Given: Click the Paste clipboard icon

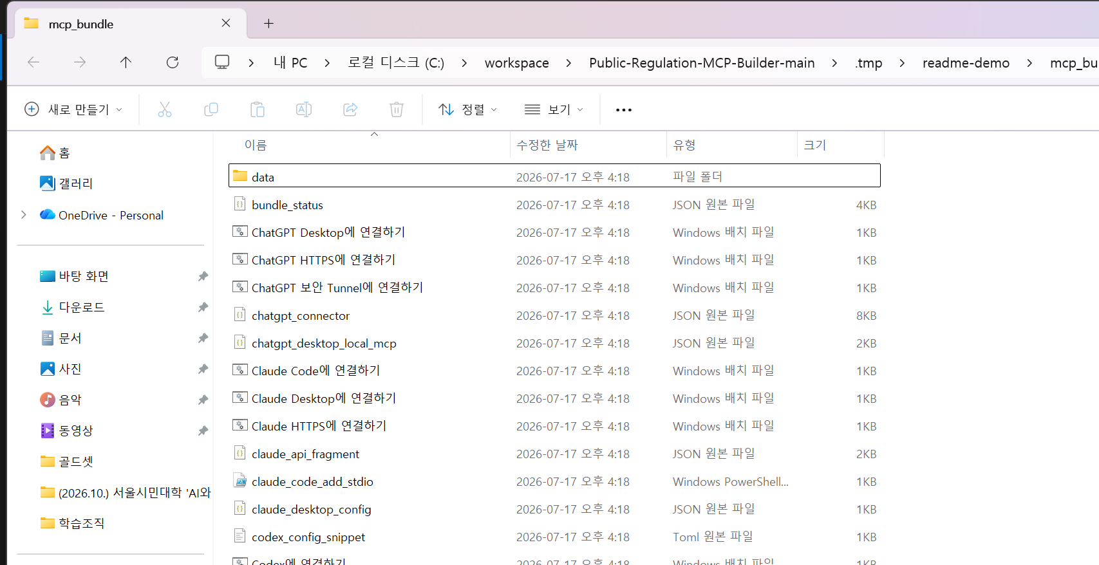Looking at the screenshot, I should (x=258, y=109).
